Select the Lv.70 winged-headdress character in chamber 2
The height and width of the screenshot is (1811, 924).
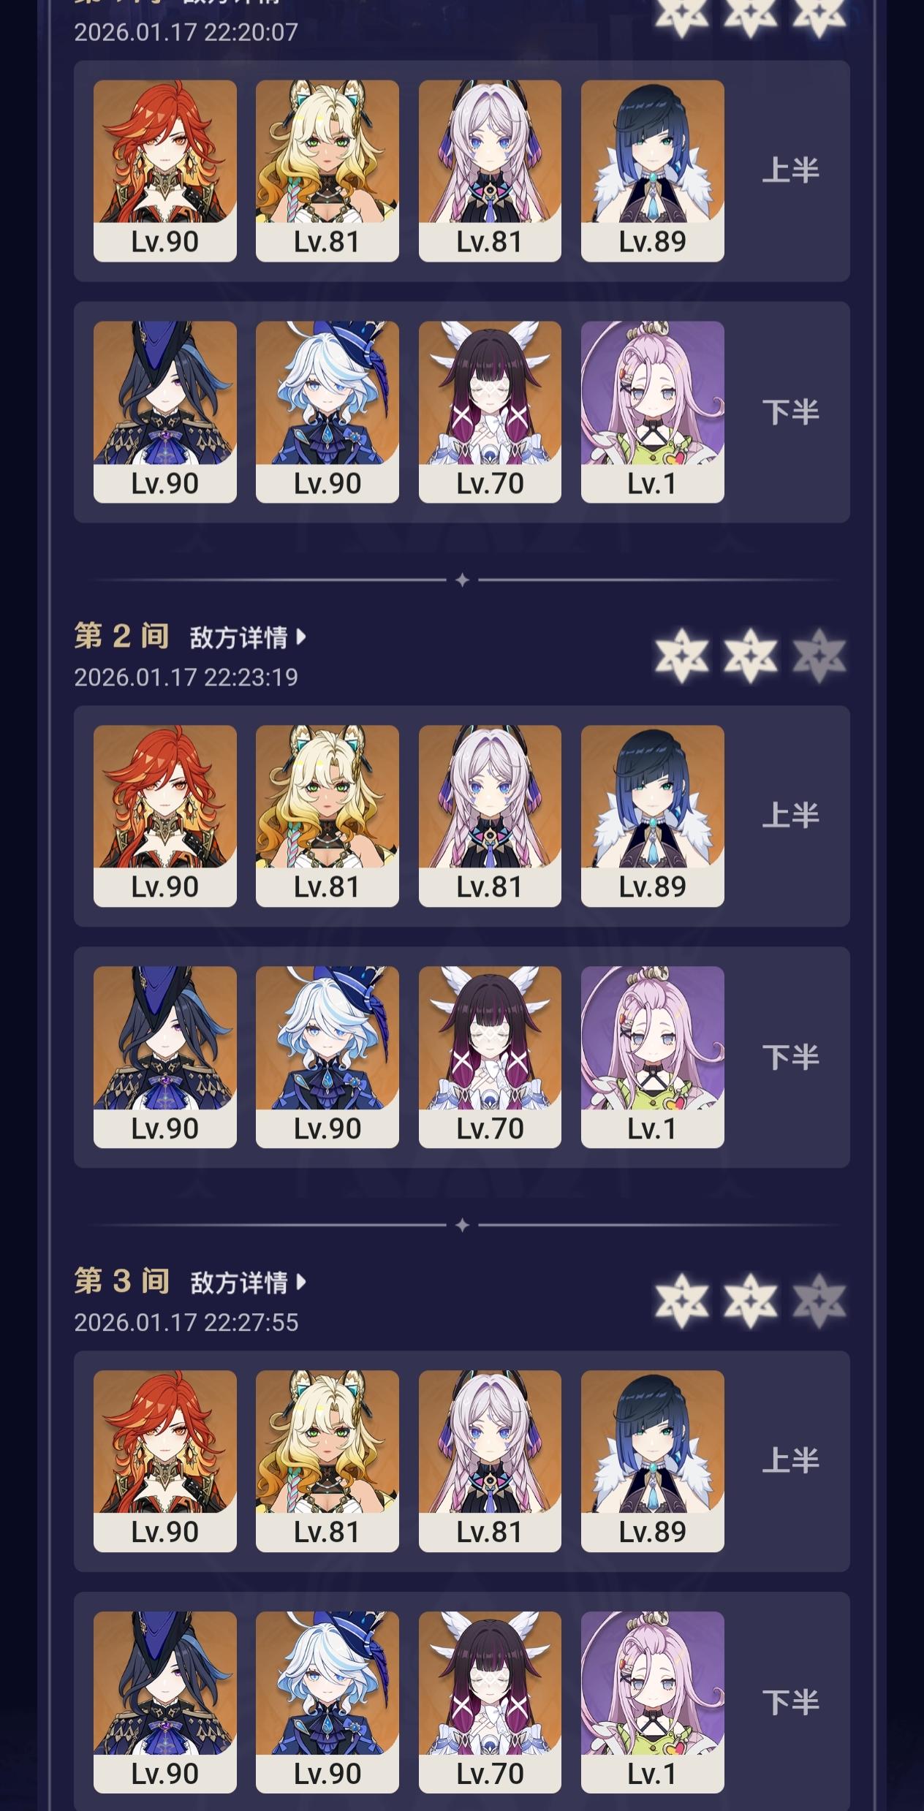490,1057
